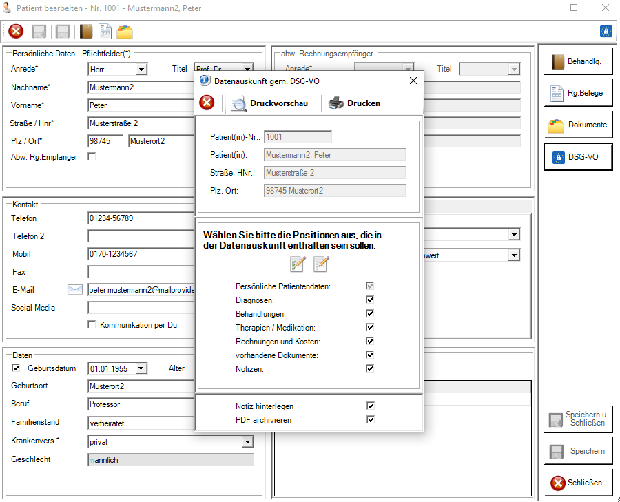Image resolution: width=620 pixels, height=502 pixels.
Task: Enable Abw. Rg.Empfänger checkbox
Action: click(92, 156)
